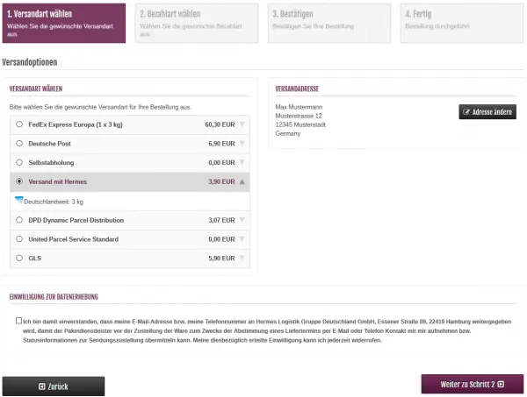Choose Deutsche Post as shipping method

20,144
